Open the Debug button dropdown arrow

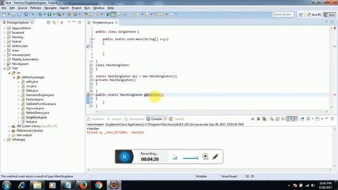(x=44, y=14)
